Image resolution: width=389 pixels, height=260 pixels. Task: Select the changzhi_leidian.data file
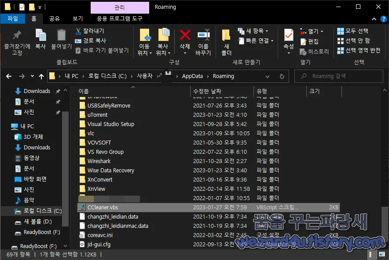209,217
